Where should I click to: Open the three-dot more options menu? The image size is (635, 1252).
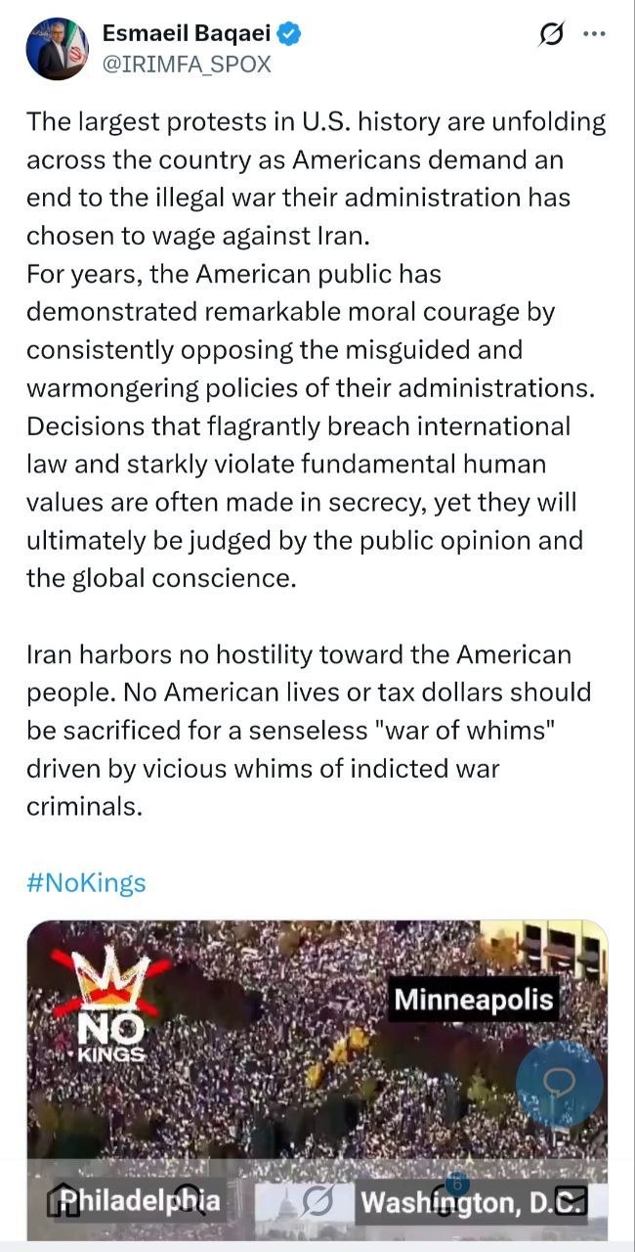(594, 33)
